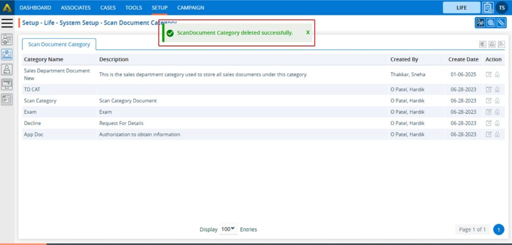Select the Scan Document Category tab
512x245 pixels.
pos(59,44)
